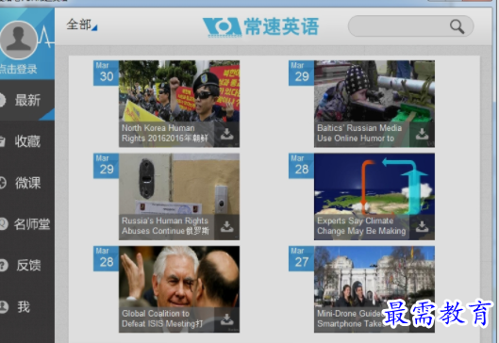
Task: Click the VOA 常速英语 logo
Action: 260,26
